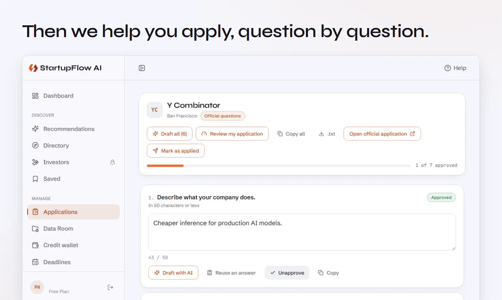Click the Saved bookmark icon
The image size is (502, 300).
pyautogui.click(x=35, y=179)
